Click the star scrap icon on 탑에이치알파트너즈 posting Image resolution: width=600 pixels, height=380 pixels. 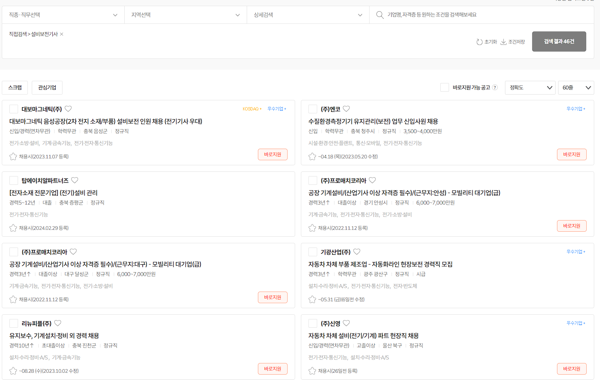pos(13,228)
